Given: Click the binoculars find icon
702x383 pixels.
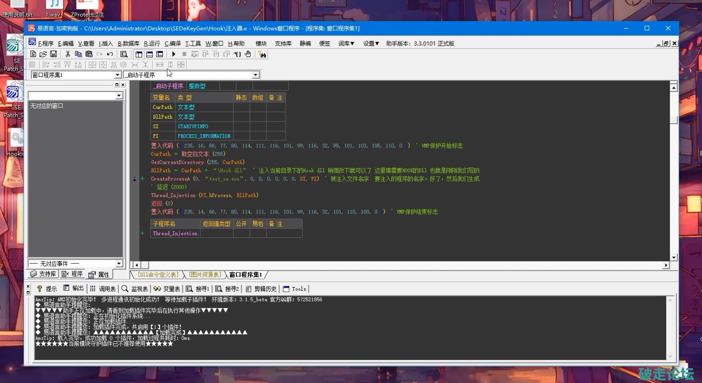Looking at the screenshot, I should coord(262,54).
